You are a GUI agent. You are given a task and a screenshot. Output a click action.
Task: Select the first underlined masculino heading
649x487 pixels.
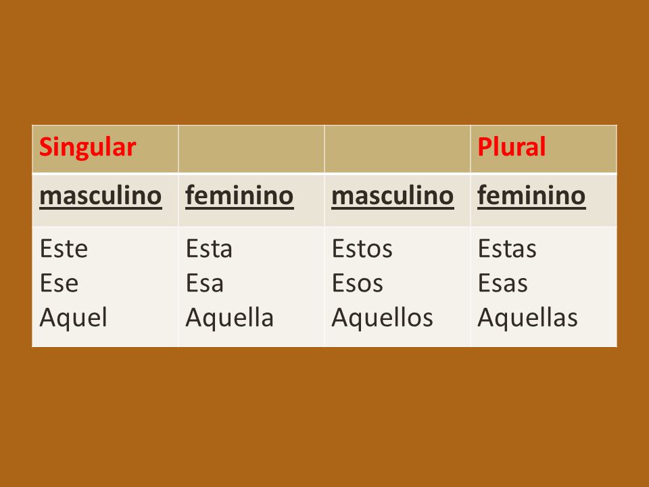(x=101, y=196)
